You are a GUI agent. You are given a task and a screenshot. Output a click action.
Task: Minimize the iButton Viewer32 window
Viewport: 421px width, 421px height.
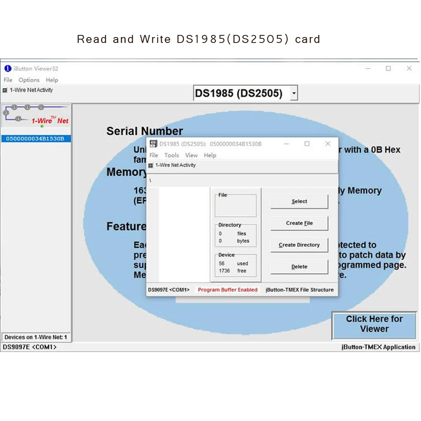tap(368, 69)
